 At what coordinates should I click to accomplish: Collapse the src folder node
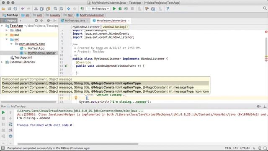pos(7,39)
